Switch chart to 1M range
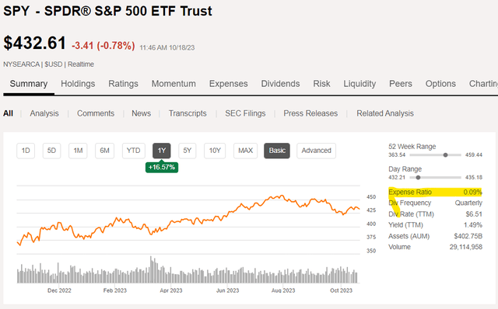Screen dimensions: 498x309 point(78,151)
